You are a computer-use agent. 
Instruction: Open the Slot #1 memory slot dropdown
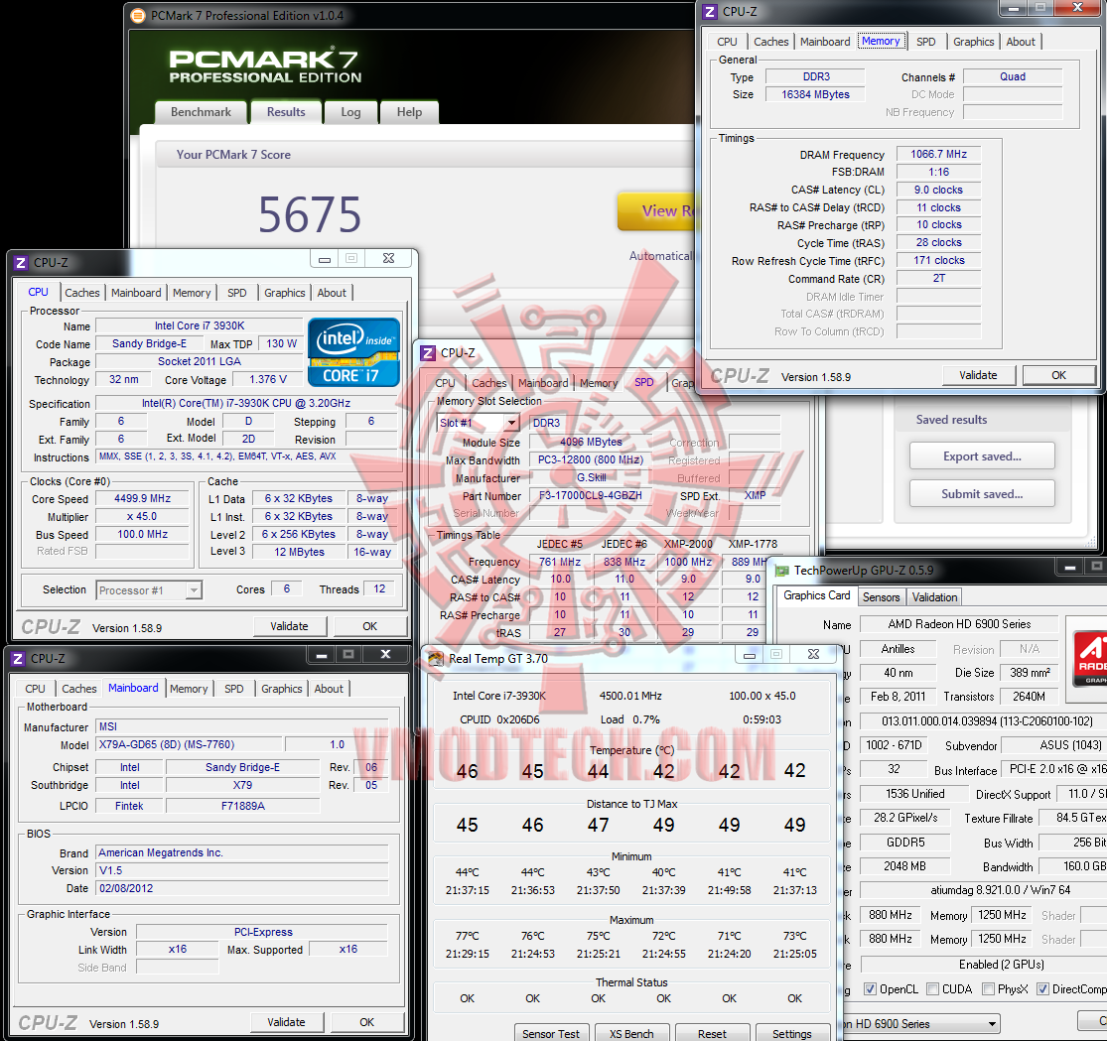pos(512,423)
